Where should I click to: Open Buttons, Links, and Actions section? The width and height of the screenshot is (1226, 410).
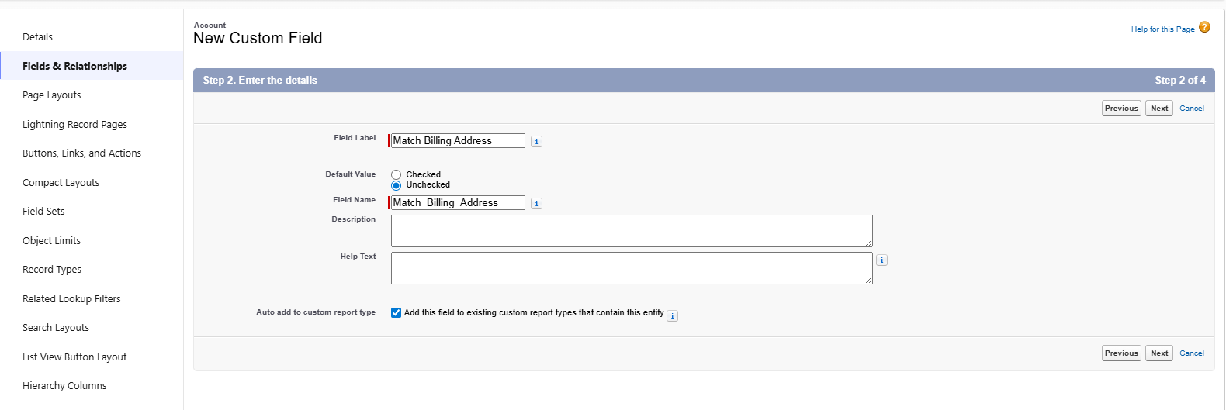(x=81, y=153)
